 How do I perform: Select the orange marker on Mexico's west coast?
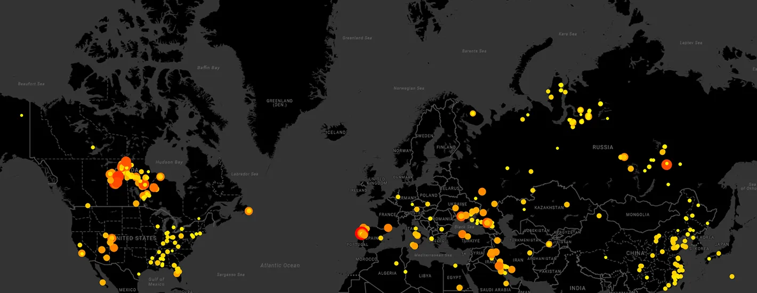102,282
